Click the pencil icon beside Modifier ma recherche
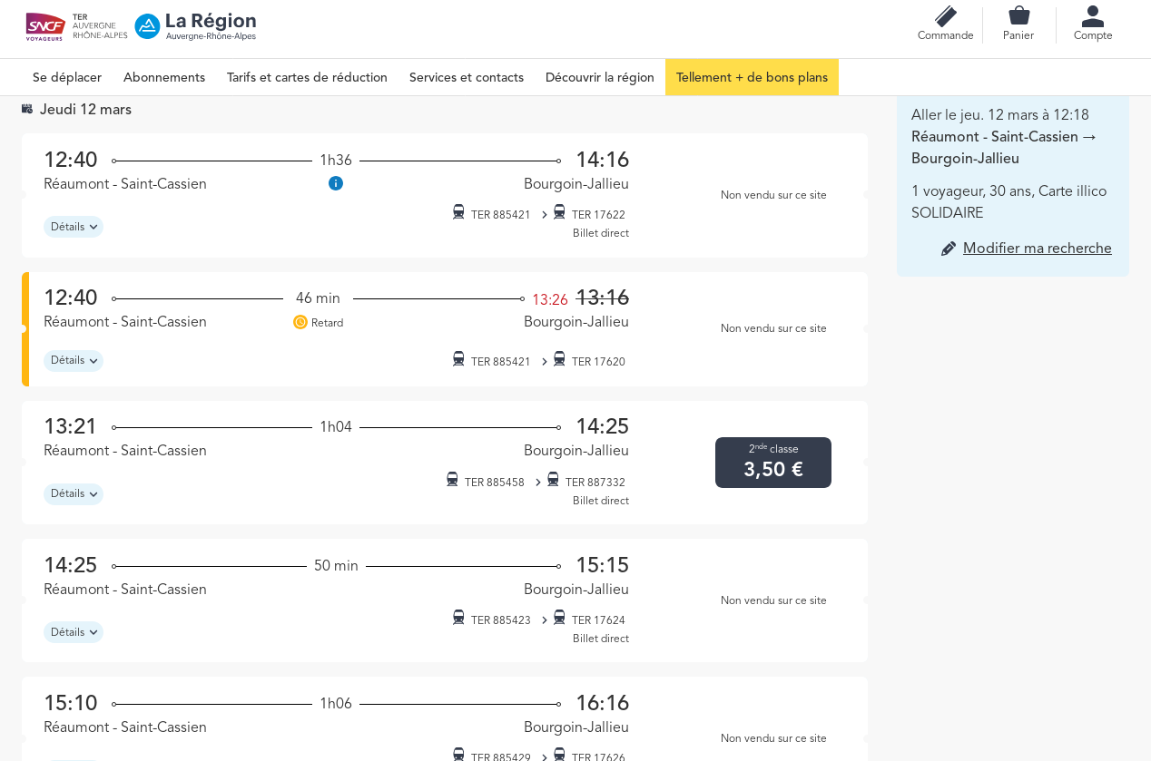Viewport: 1151px width, 761px height. click(949, 249)
